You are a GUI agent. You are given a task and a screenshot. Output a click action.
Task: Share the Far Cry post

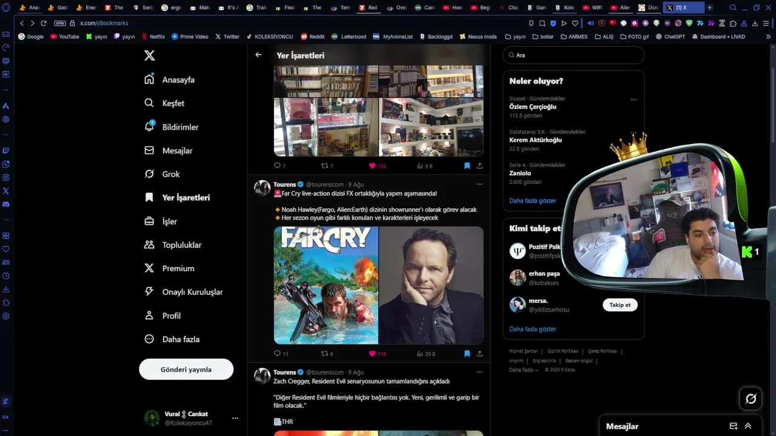click(x=480, y=354)
